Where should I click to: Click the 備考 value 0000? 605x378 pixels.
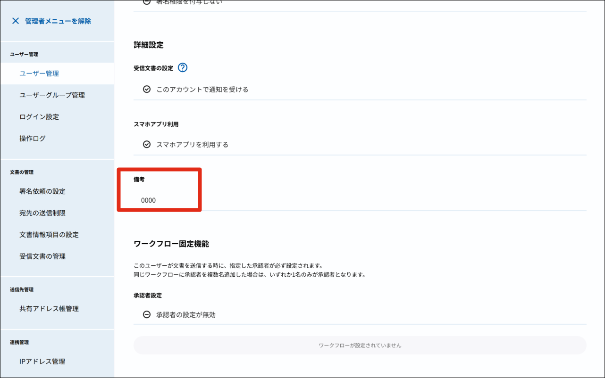tap(148, 200)
